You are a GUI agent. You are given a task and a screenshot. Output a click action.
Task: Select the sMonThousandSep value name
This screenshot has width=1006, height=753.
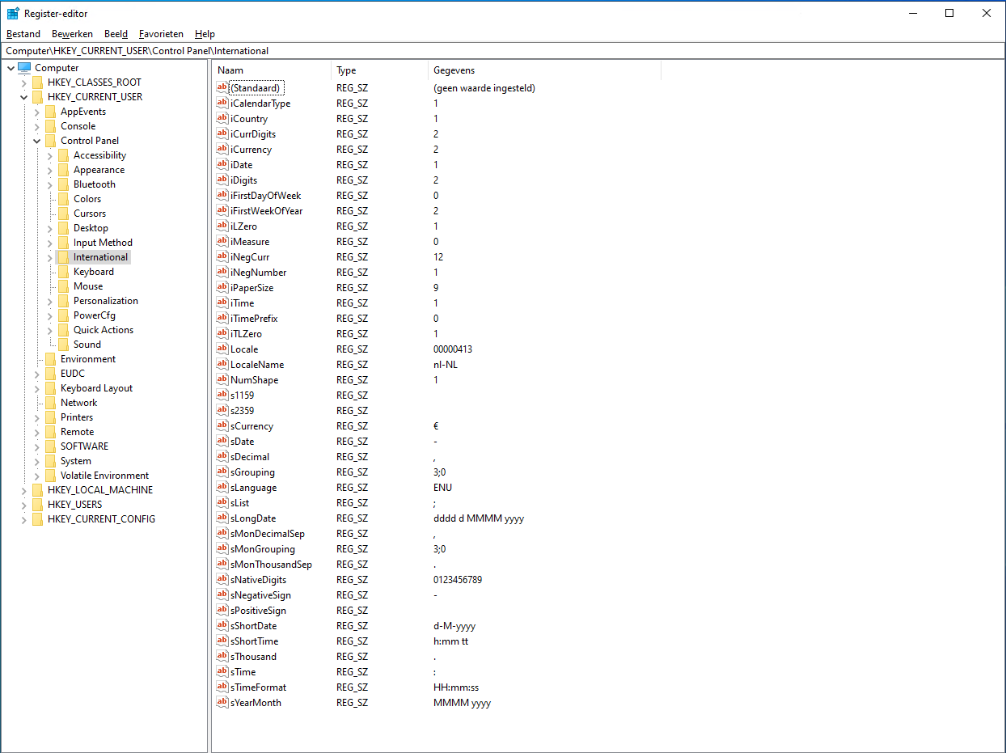pos(271,564)
